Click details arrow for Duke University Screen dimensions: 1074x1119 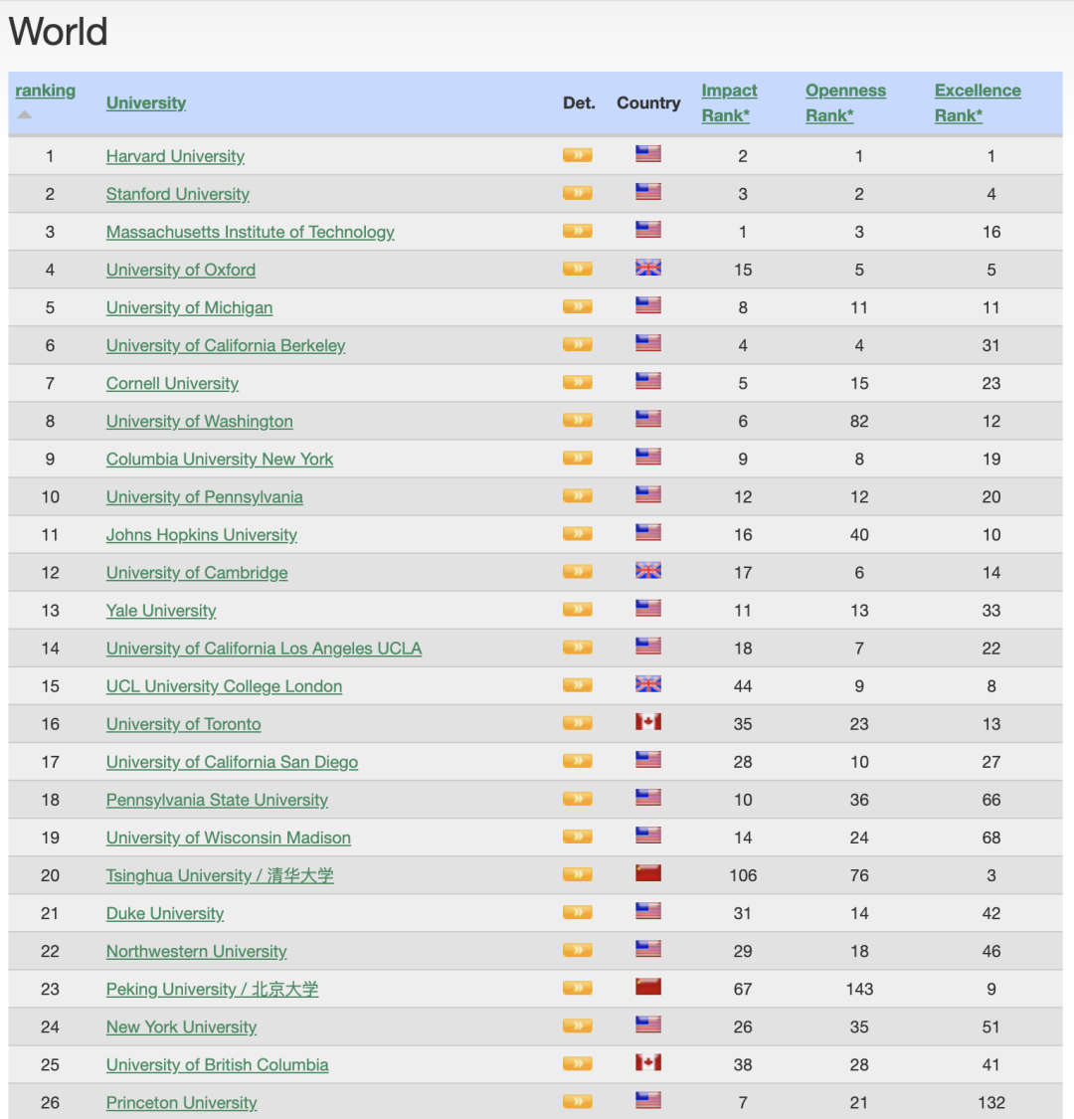click(x=578, y=911)
